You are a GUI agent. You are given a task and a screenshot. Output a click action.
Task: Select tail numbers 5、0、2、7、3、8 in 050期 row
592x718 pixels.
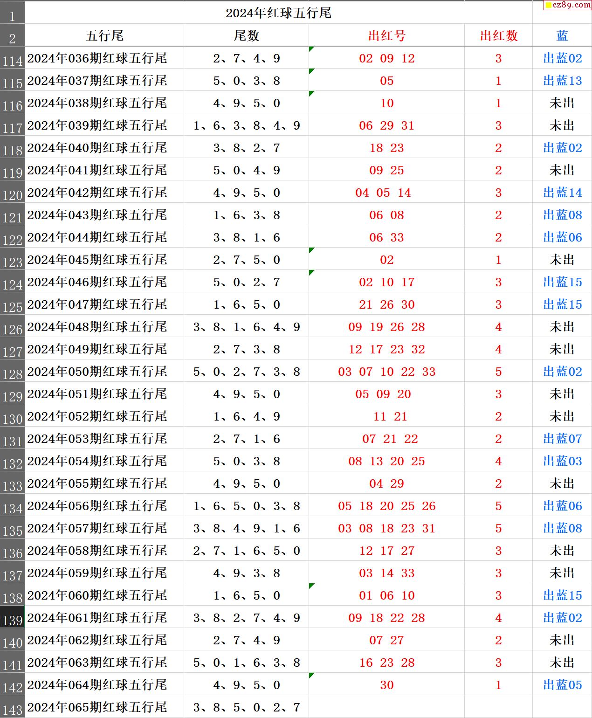click(x=246, y=371)
